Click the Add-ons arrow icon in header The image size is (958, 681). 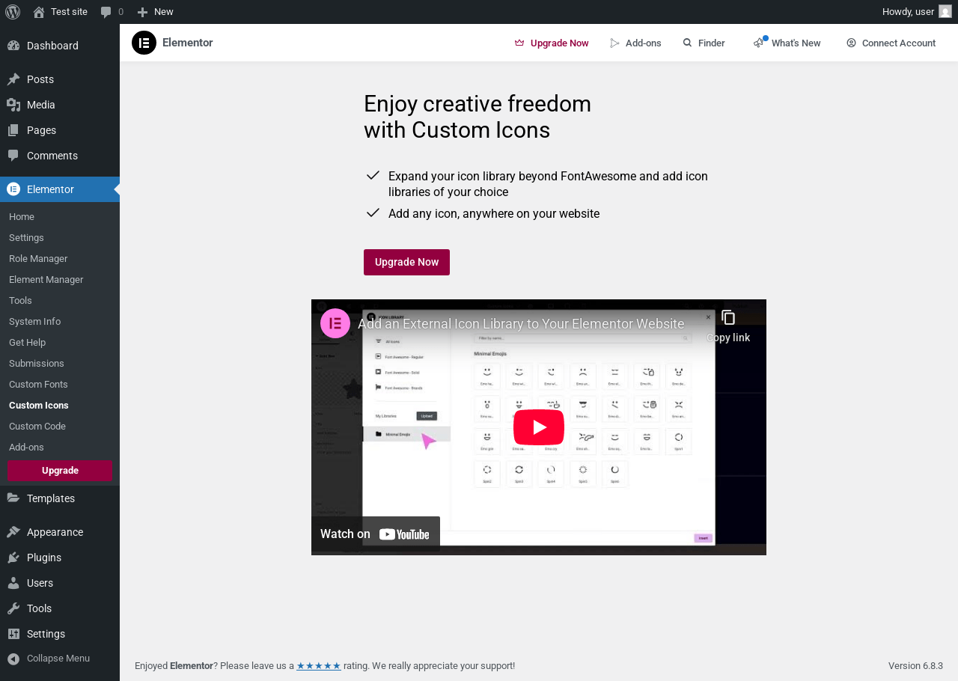(x=615, y=43)
